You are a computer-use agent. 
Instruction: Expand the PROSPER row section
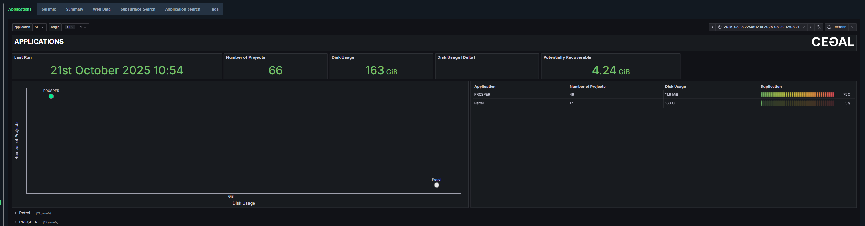click(28, 222)
